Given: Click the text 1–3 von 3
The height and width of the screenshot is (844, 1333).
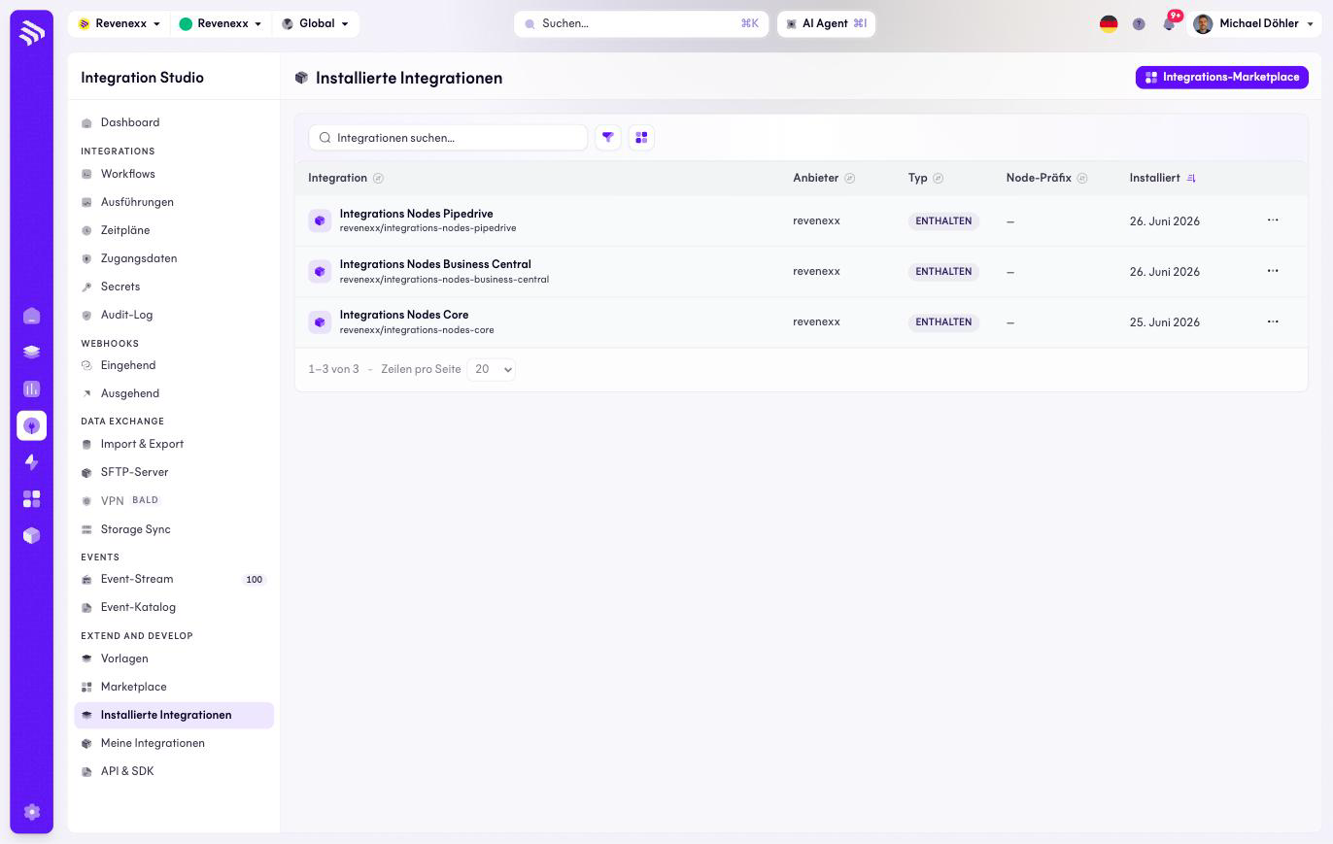Looking at the screenshot, I should tap(333, 370).
